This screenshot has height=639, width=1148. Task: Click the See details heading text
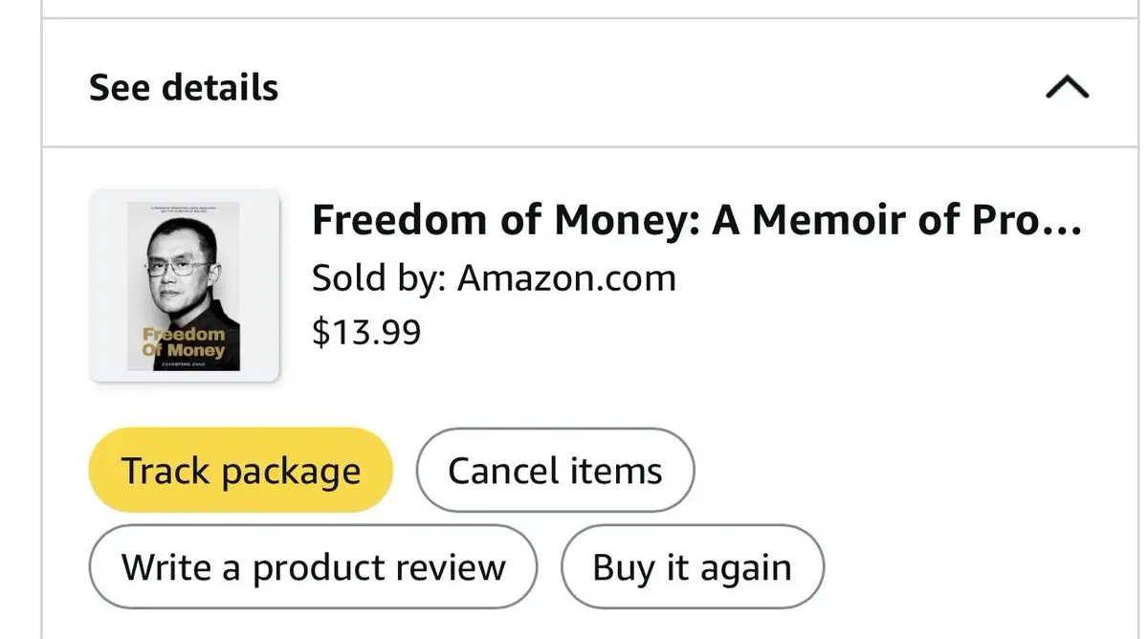click(x=184, y=88)
